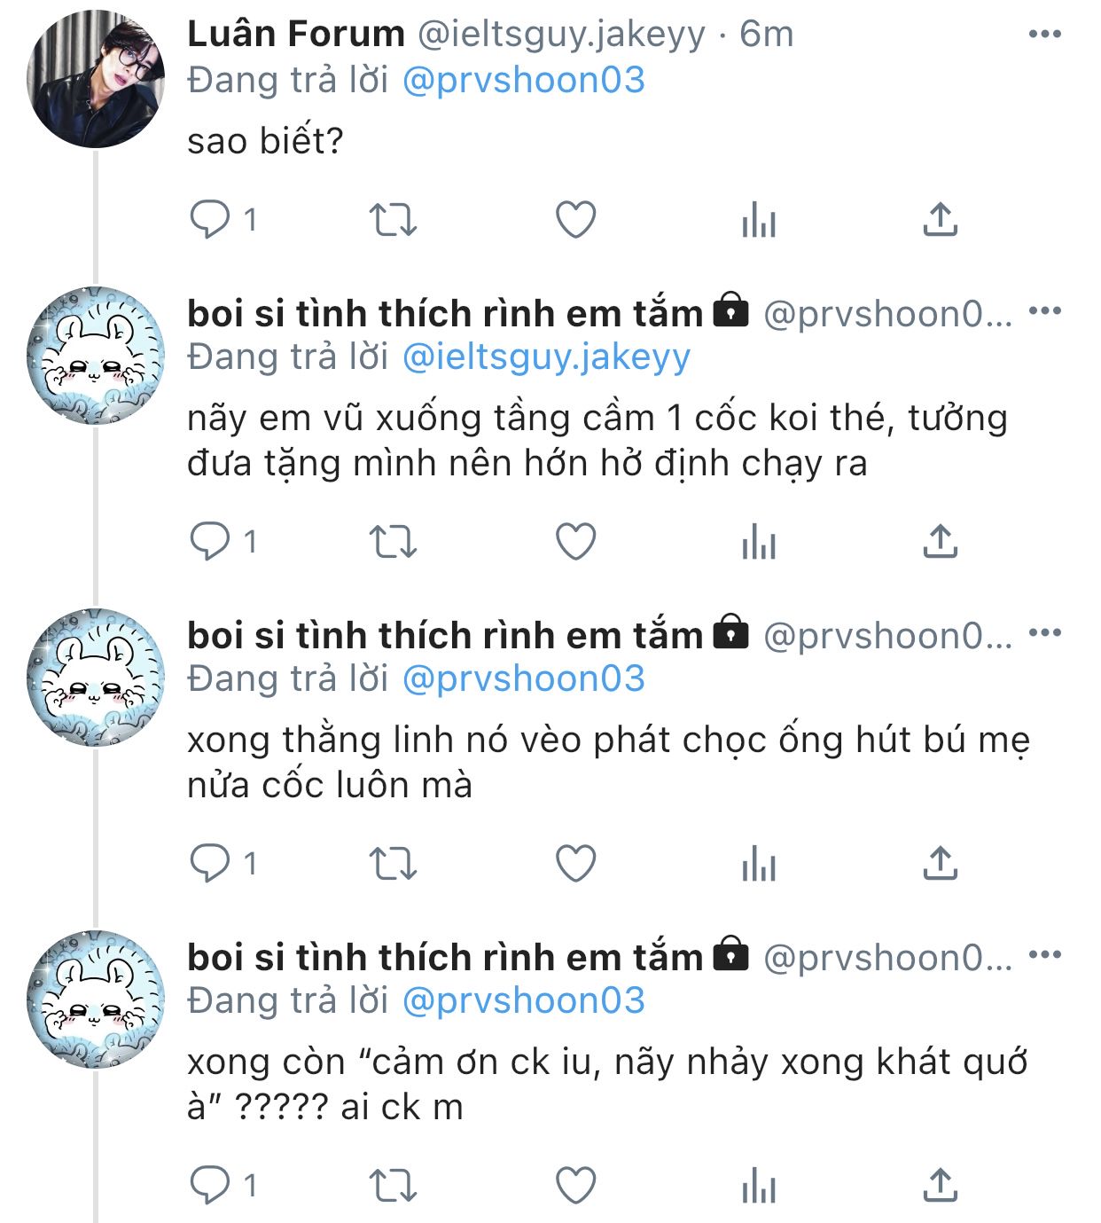Share the "sao biết?" tweet

941,220
